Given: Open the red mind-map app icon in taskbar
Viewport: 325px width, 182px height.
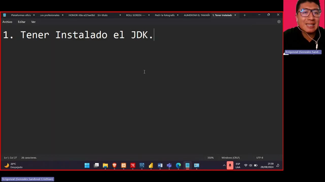Looking at the screenshot, I should click(x=133, y=166).
